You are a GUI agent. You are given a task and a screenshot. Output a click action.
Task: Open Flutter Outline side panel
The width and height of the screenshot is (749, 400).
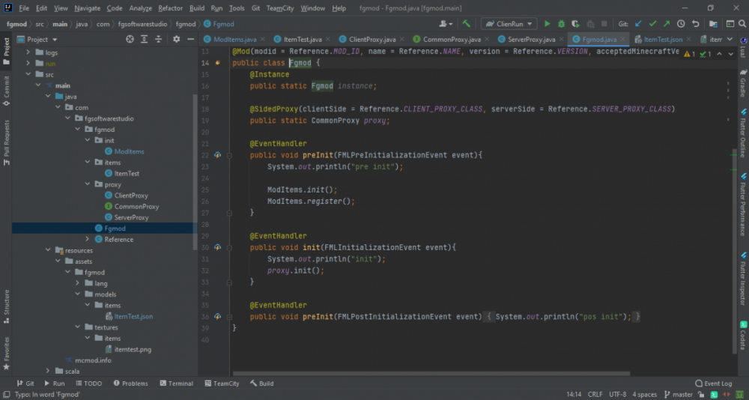pos(743,133)
